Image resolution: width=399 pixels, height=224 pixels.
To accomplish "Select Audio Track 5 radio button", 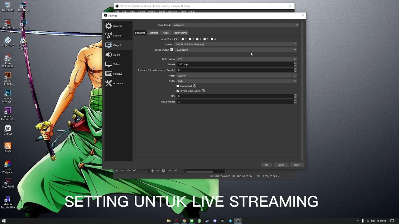I will tap(204, 39).
